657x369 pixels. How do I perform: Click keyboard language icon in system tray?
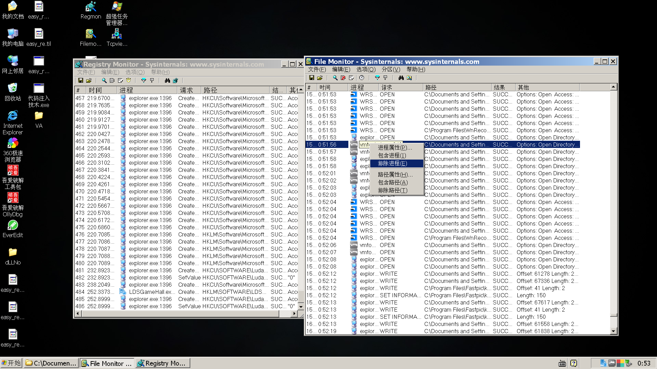(562, 363)
